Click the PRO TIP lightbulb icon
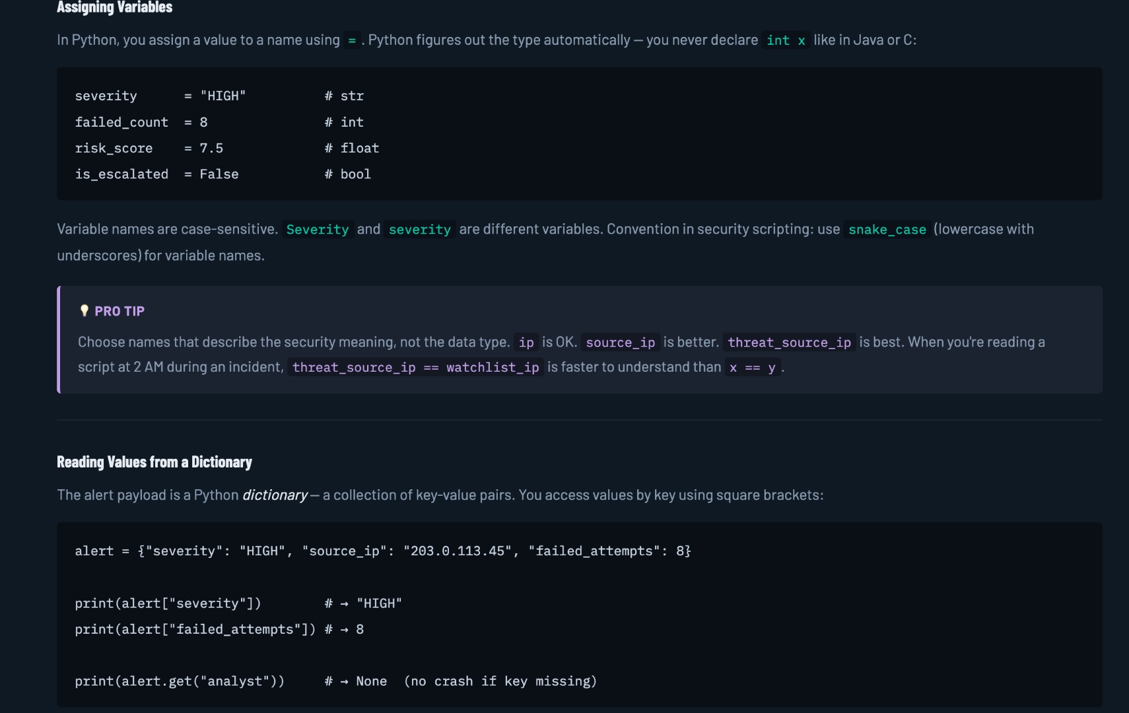 point(84,311)
